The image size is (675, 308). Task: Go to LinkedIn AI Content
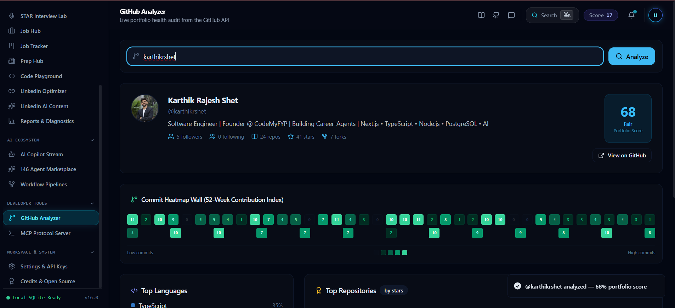point(51,106)
